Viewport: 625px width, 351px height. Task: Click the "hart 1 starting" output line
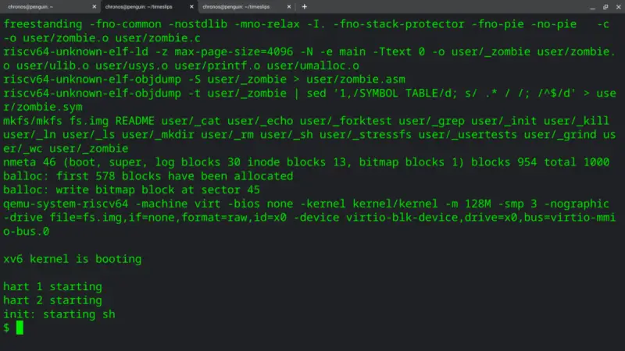[x=52, y=286]
